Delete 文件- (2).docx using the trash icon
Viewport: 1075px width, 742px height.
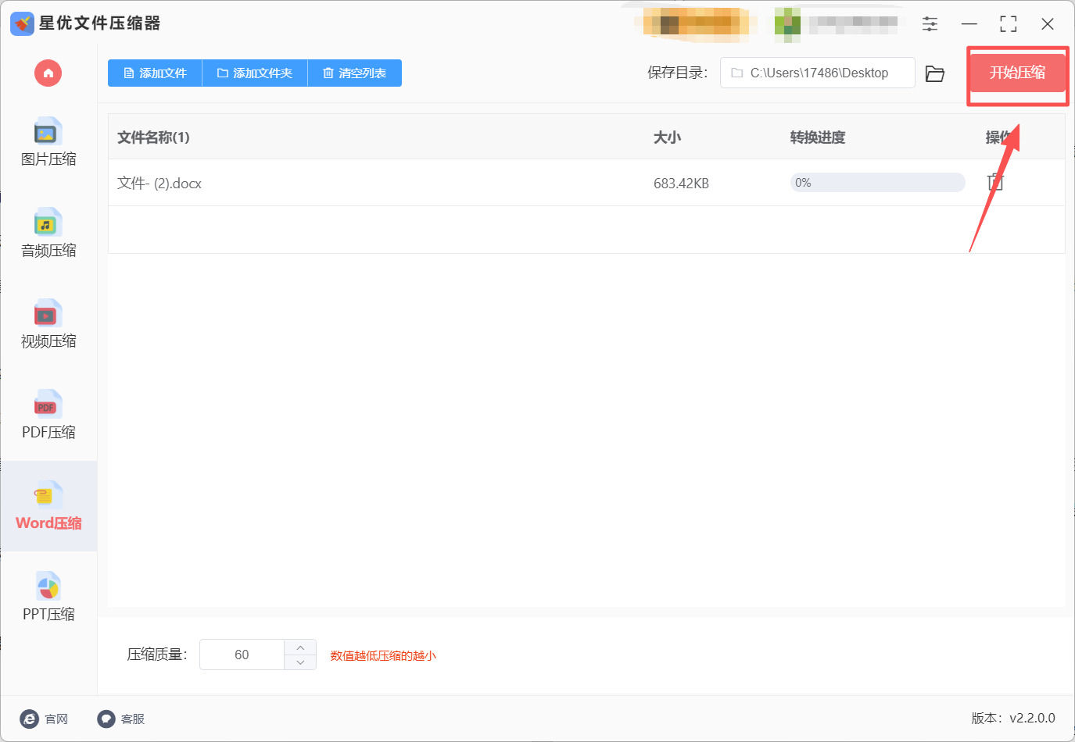tap(994, 182)
